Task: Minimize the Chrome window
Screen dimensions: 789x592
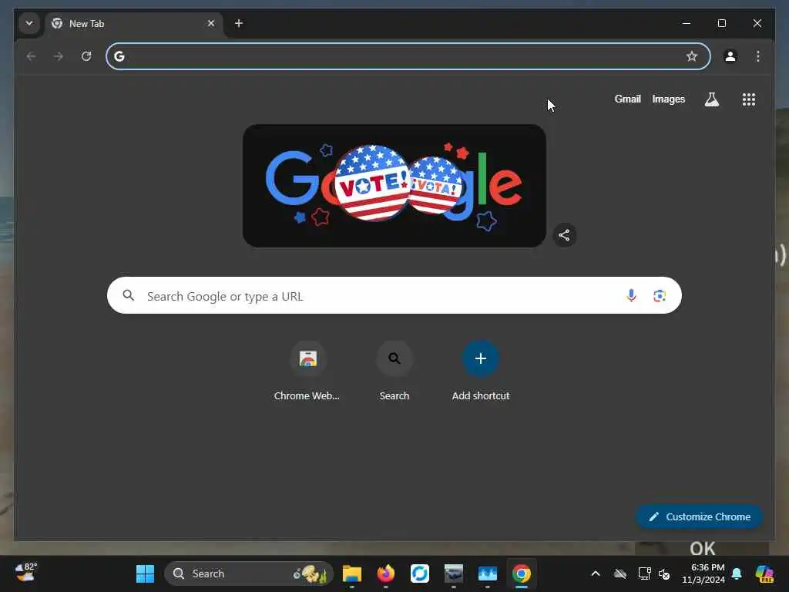Action: [x=687, y=23]
